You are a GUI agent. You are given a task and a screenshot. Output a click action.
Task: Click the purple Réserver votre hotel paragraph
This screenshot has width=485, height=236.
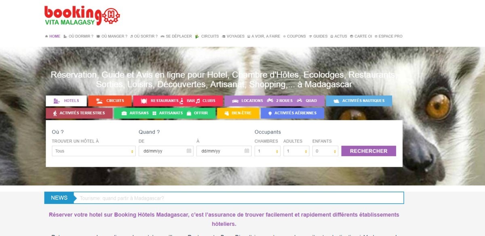point(224,219)
